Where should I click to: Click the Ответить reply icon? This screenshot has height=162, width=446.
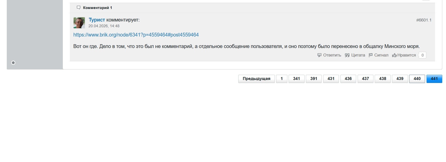(319, 55)
